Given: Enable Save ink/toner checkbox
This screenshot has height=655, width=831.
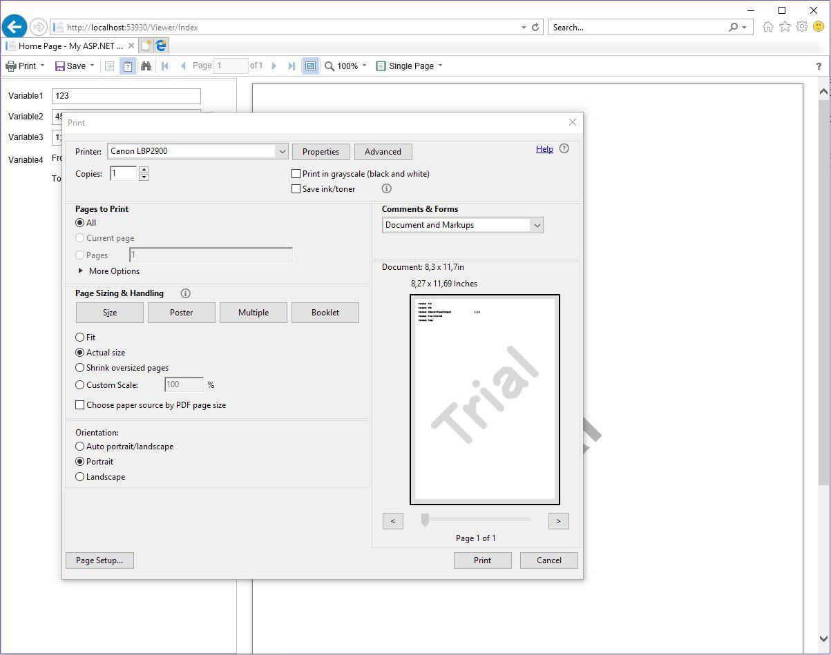Looking at the screenshot, I should [296, 189].
